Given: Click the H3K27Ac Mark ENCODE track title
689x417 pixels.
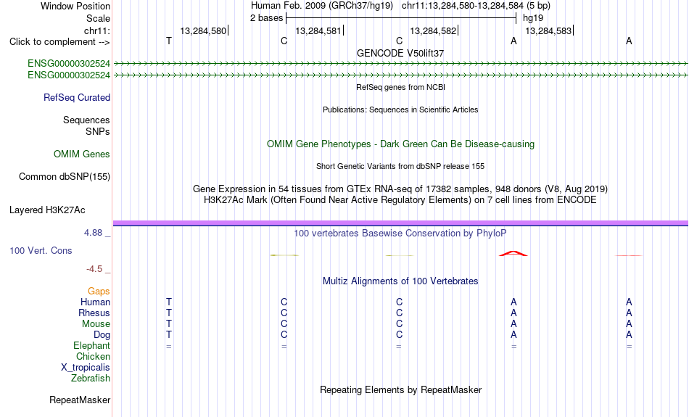Looking at the screenshot, I should (400, 200).
